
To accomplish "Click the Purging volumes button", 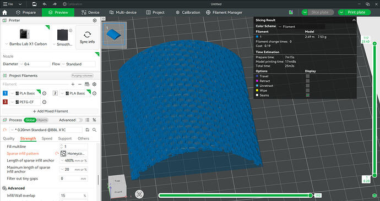I will pos(82,76).
